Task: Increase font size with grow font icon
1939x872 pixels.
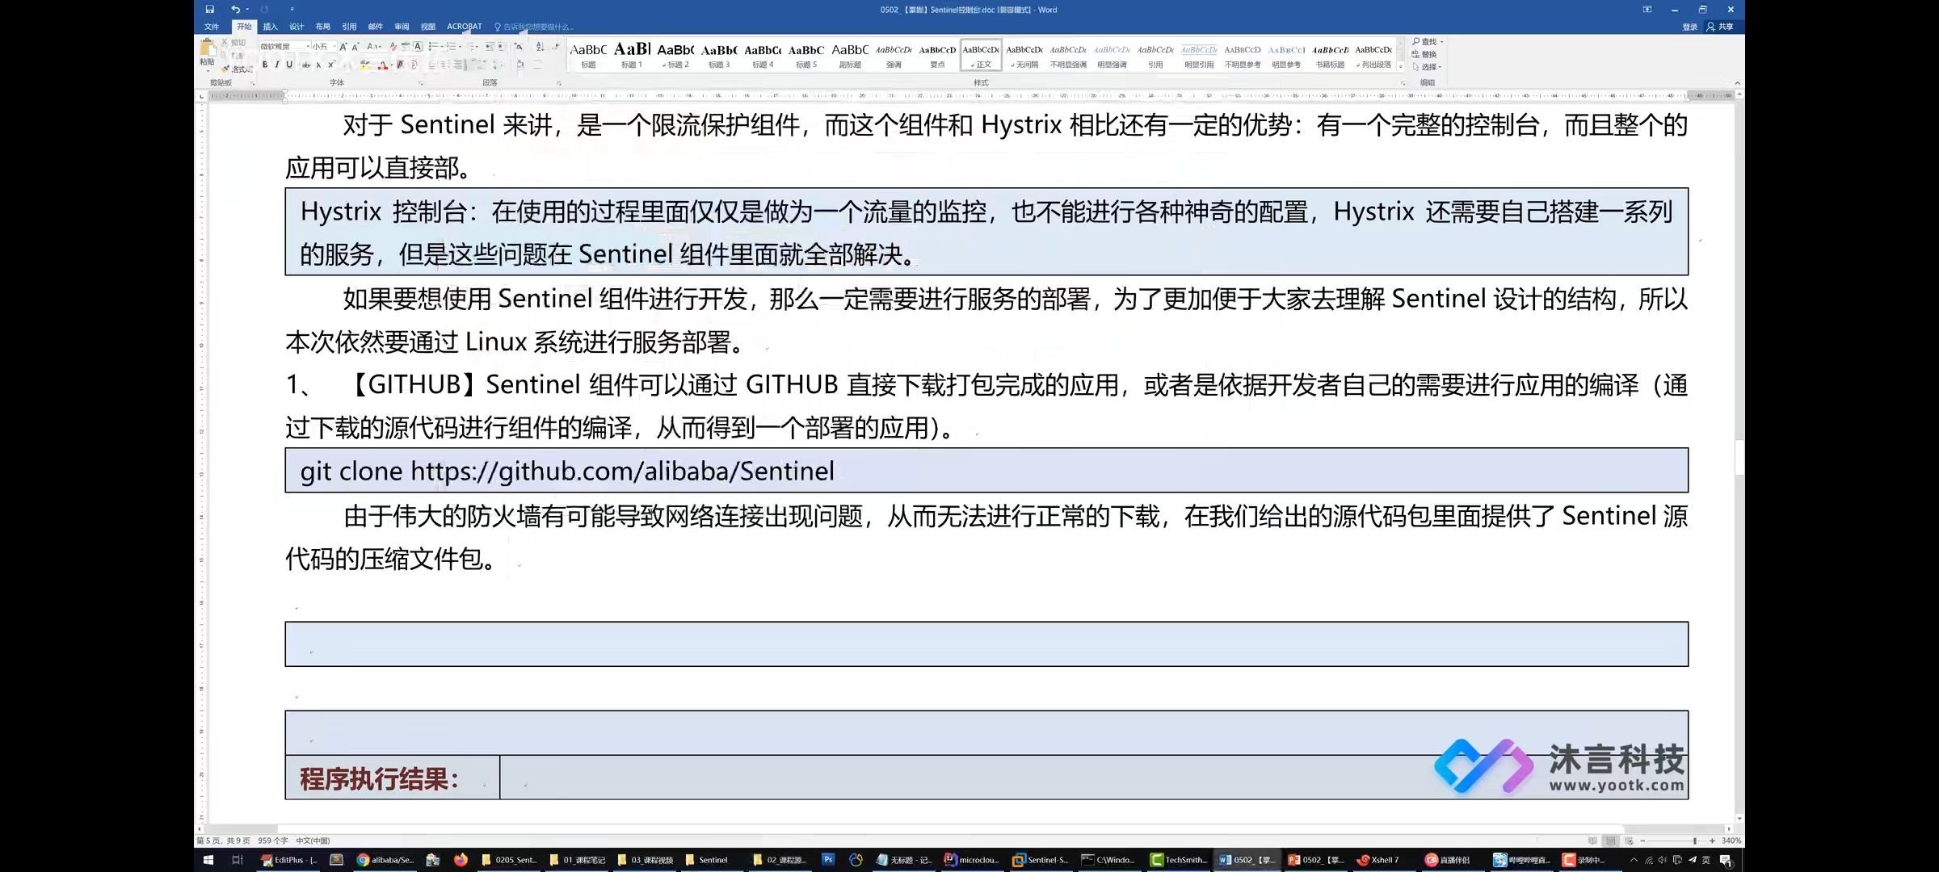Action: (x=343, y=47)
